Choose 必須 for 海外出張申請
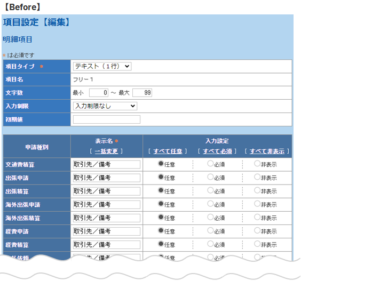 click(210, 204)
